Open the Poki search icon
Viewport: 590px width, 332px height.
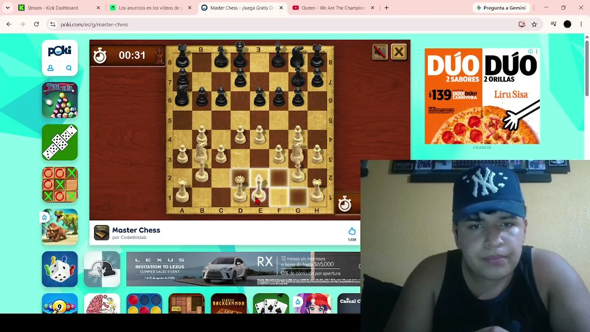coord(69,68)
